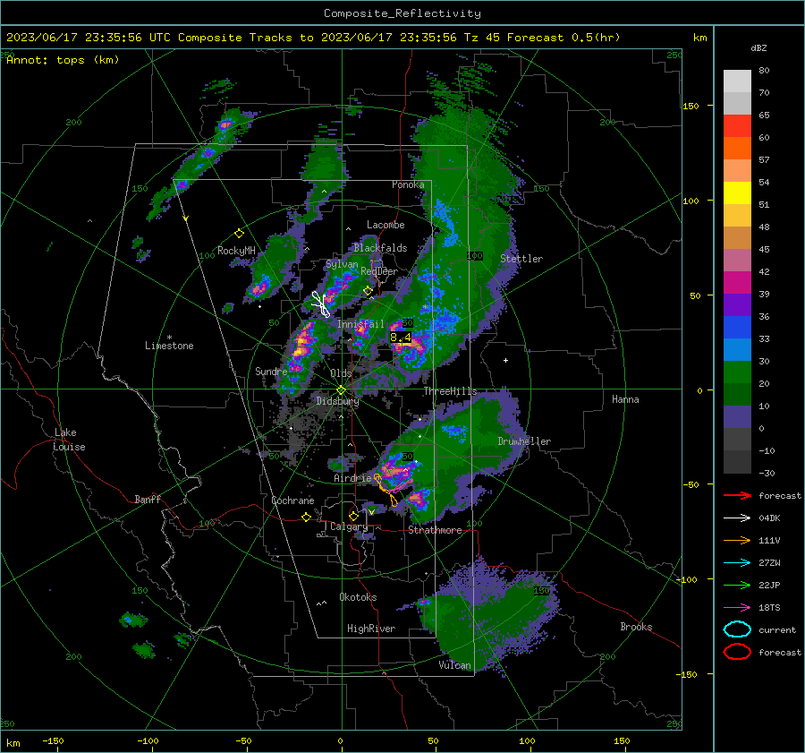Select the orange 60 dBZ legend swatch
Screen dimensions: 805x753
pyautogui.click(x=737, y=148)
